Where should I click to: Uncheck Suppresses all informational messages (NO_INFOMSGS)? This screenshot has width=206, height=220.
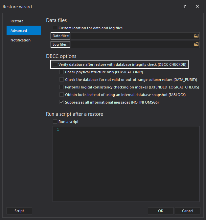point(61,102)
